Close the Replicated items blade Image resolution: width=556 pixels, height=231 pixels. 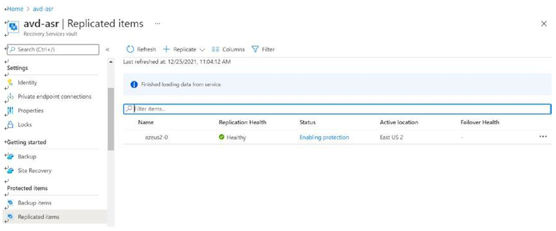tap(544, 24)
